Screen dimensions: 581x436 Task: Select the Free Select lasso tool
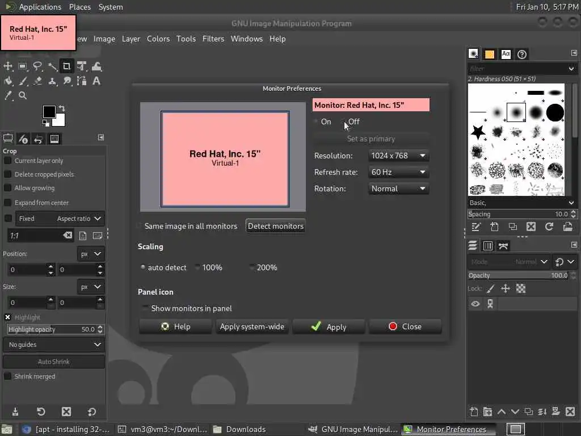tap(37, 66)
